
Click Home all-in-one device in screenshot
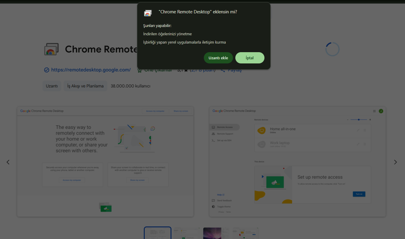tap(312, 130)
